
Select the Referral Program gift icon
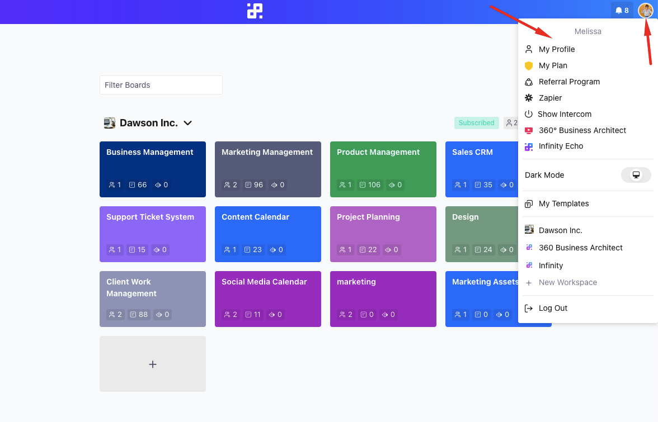pos(528,82)
